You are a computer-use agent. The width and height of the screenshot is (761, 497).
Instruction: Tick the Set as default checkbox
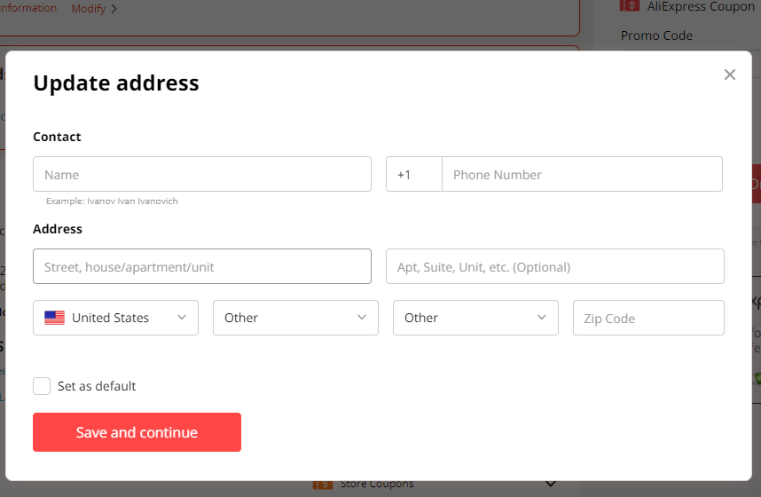tap(42, 386)
